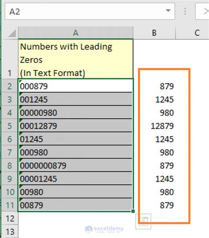Screen dimensions: 209x238
Task: Select row 13 header
Action: [x=10, y=231]
